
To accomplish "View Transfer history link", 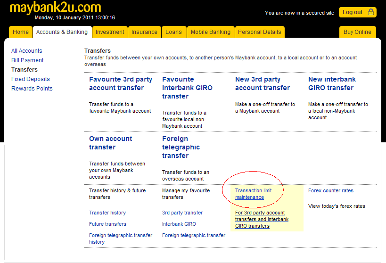I will (x=107, y=213).
